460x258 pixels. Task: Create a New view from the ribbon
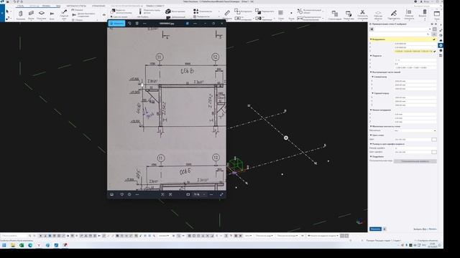pos(349,14)
